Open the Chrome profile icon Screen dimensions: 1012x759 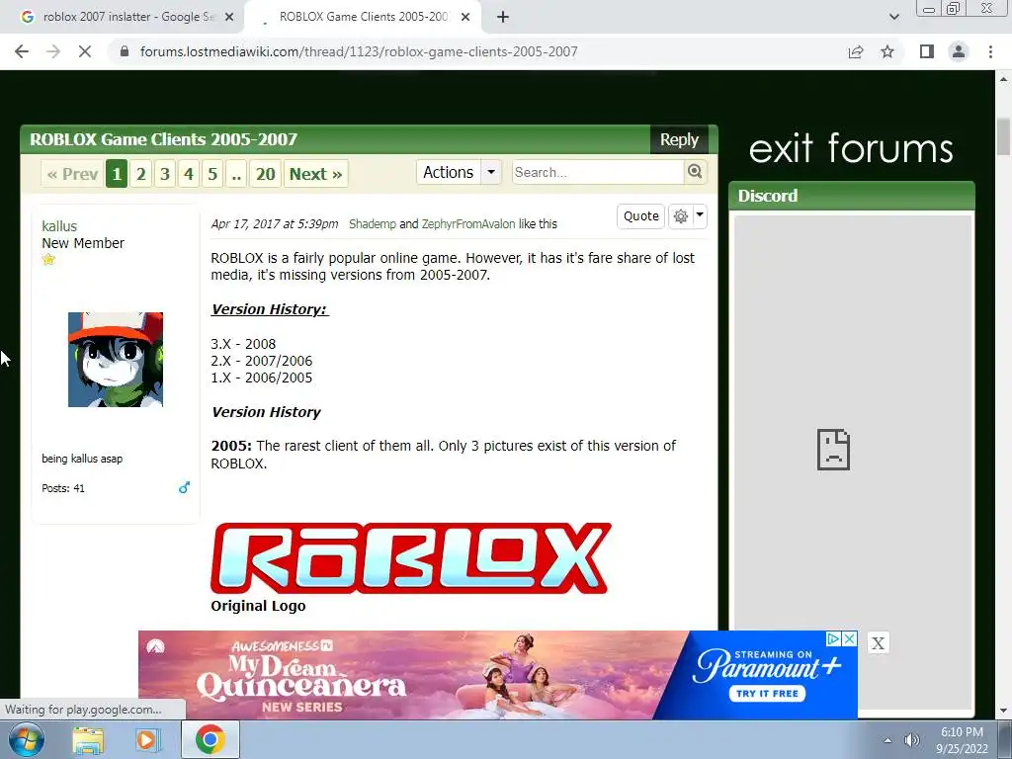point(959,51)
